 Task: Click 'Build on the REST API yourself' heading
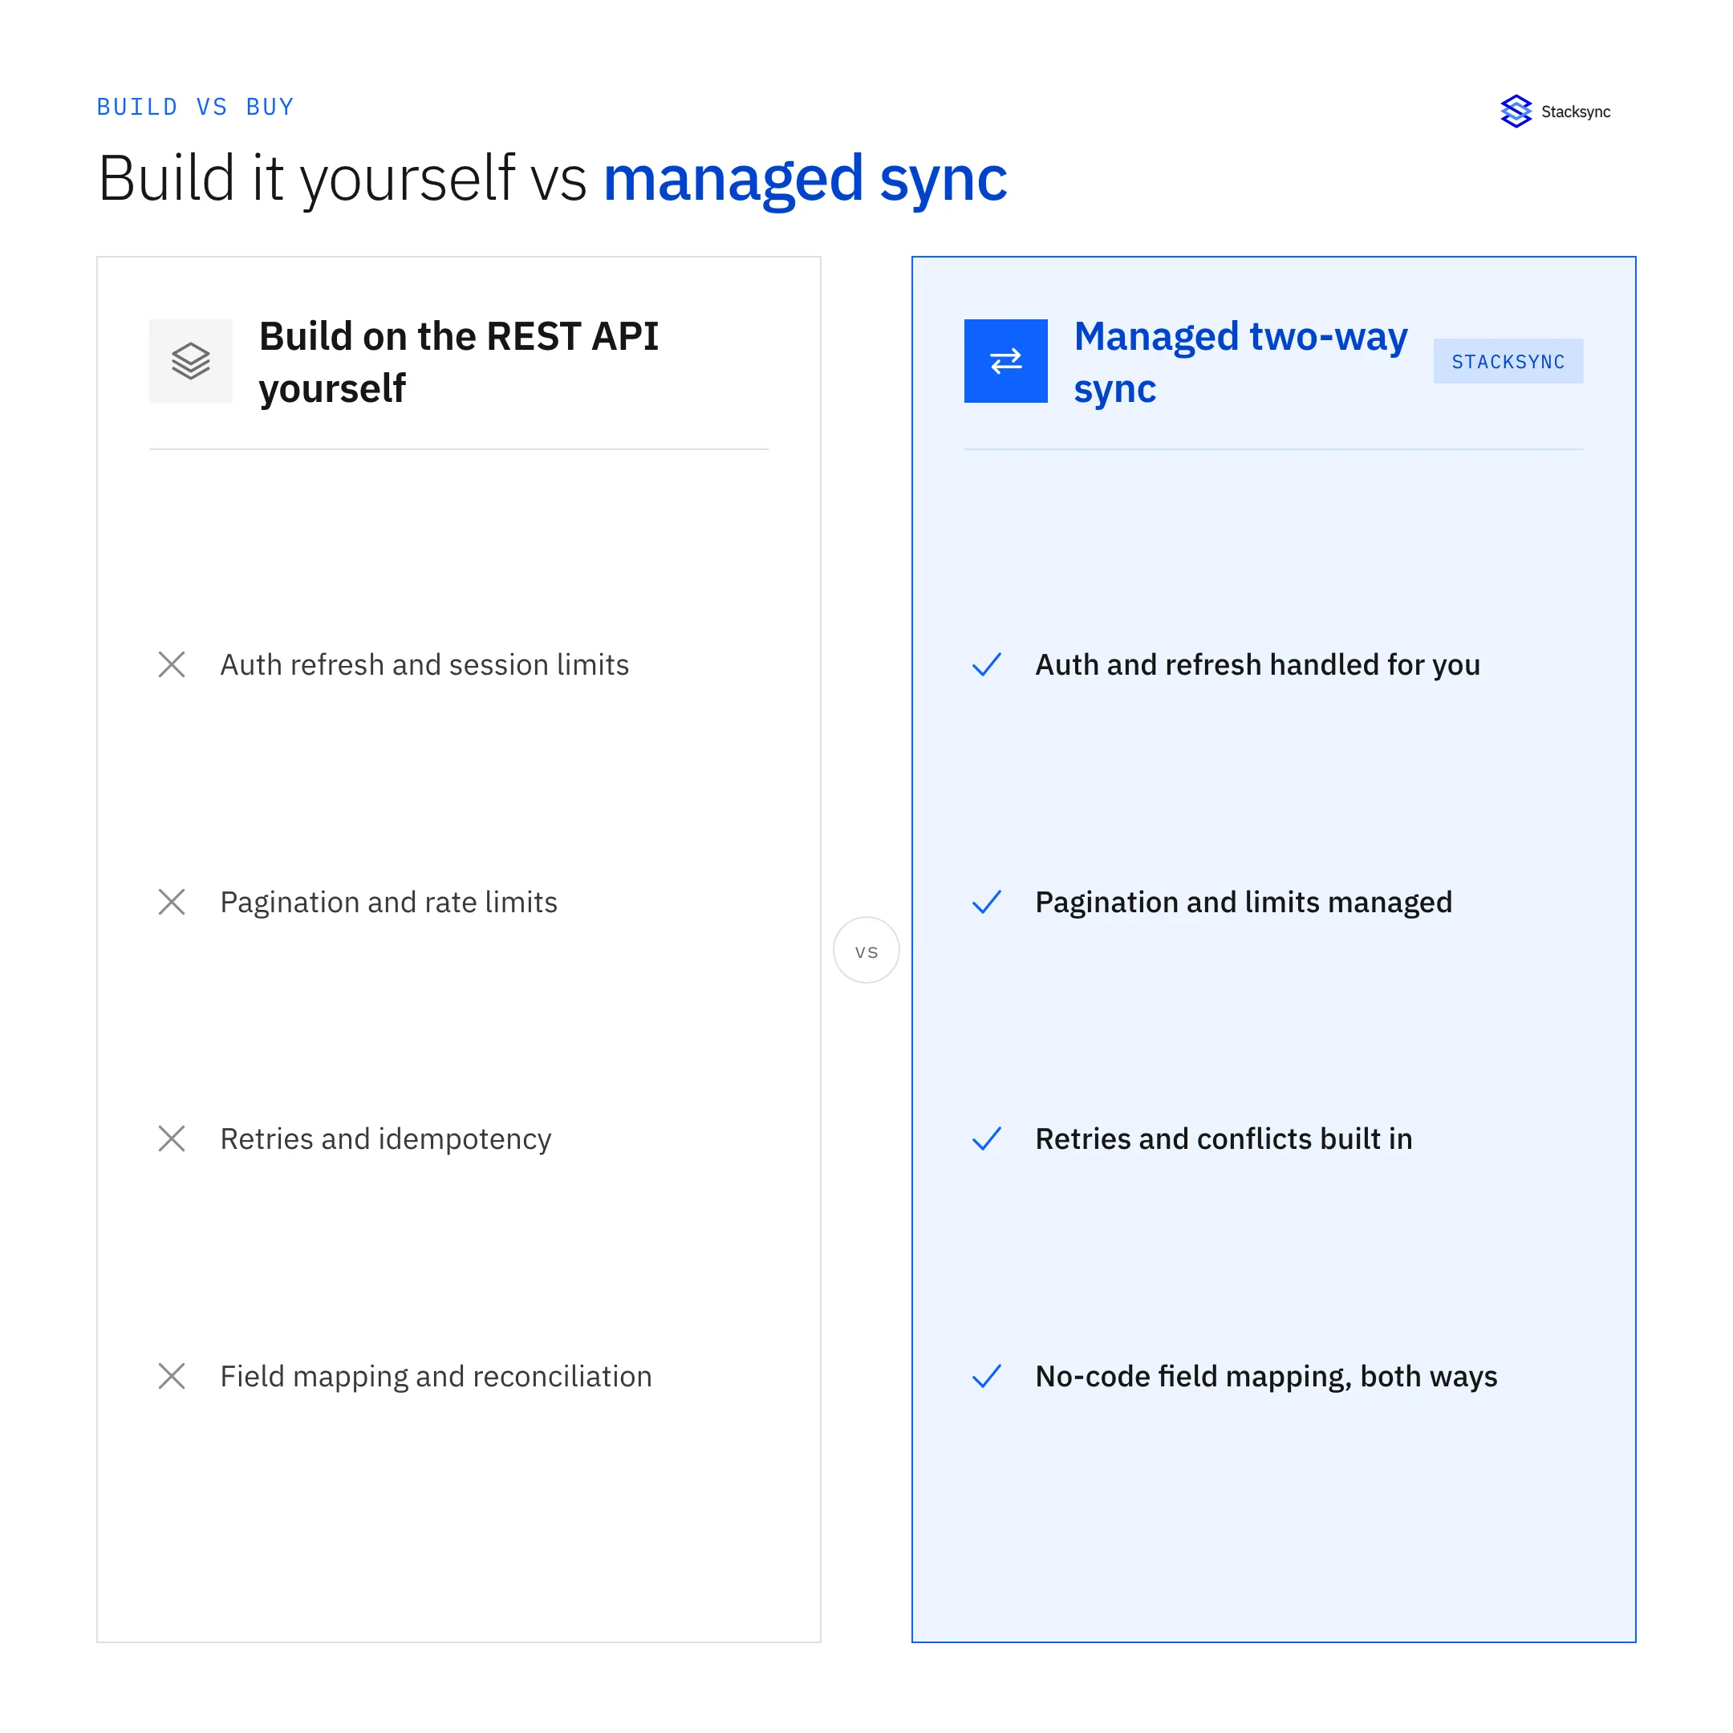tap(458, 362)
